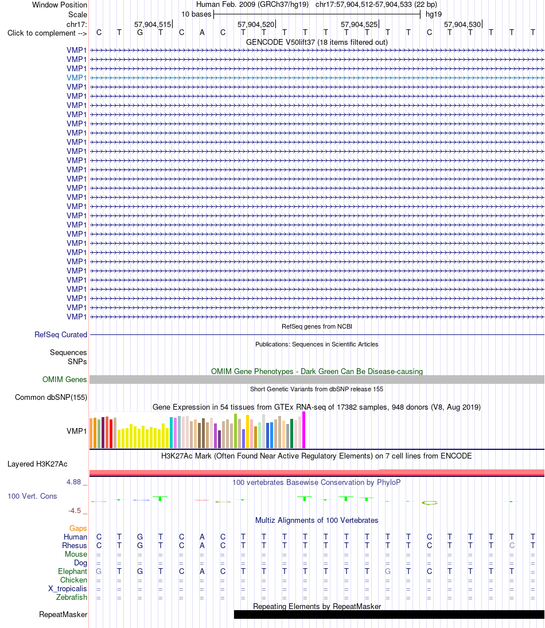
Task: Click the 'Click to complement -->' label
Action: click(x=47, y=33)
